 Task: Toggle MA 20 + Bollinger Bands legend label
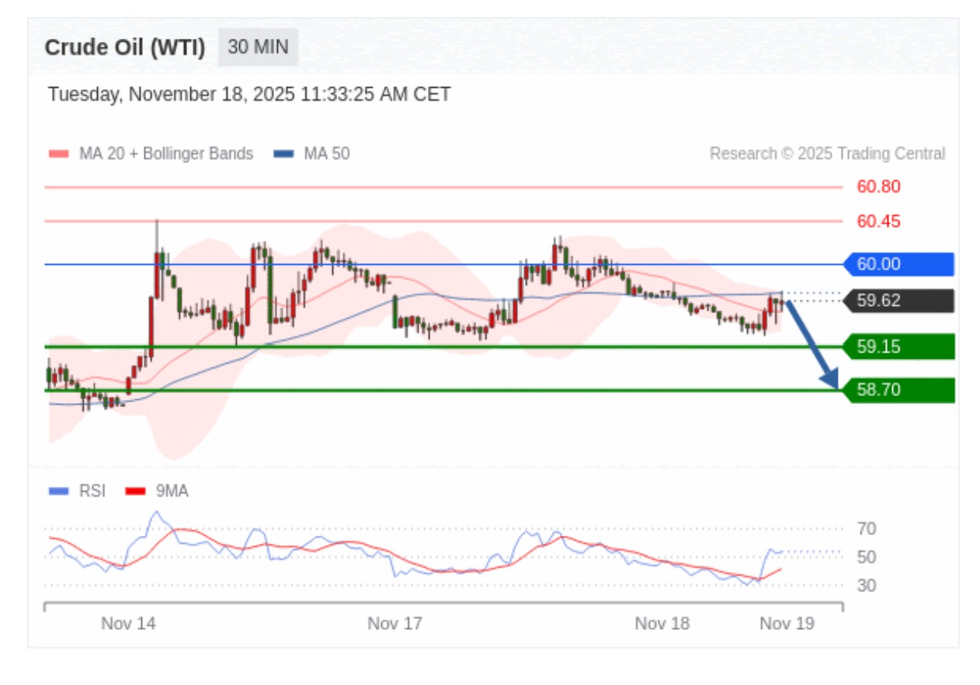pyautogui.click(x=165, y=154)
